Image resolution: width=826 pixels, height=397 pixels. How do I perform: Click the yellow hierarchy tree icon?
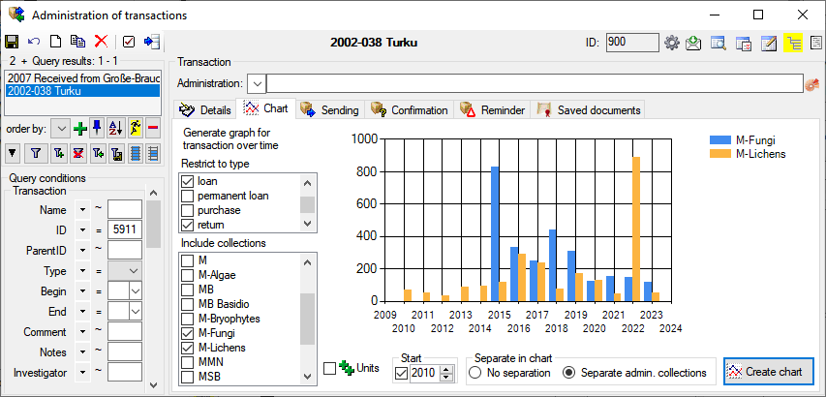[794, 43]
